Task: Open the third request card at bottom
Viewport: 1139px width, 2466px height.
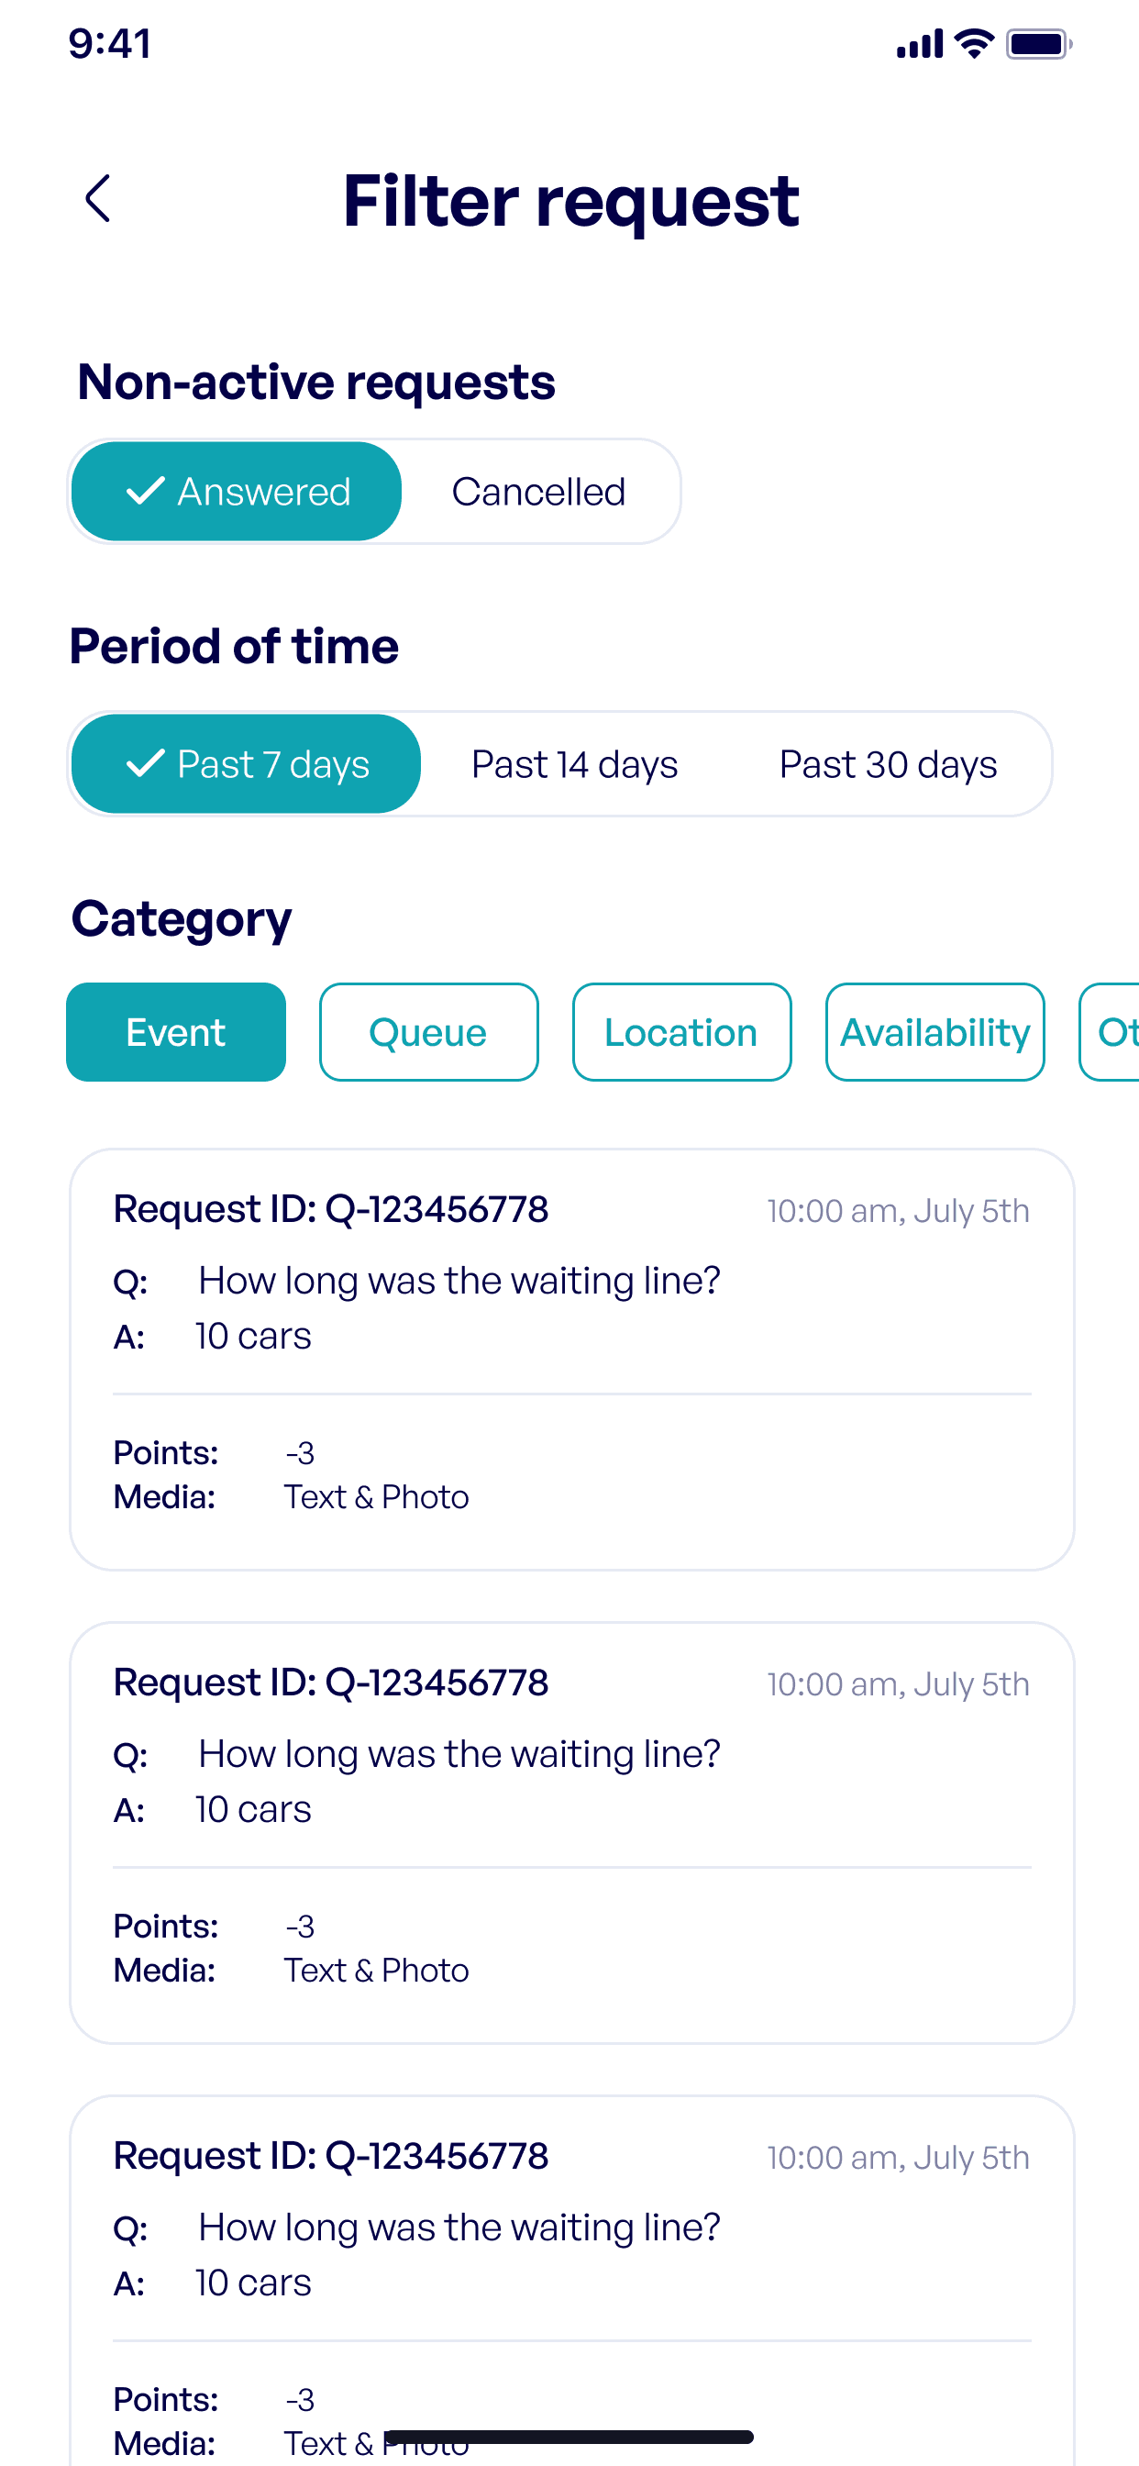Action: tap(571, 2281)
